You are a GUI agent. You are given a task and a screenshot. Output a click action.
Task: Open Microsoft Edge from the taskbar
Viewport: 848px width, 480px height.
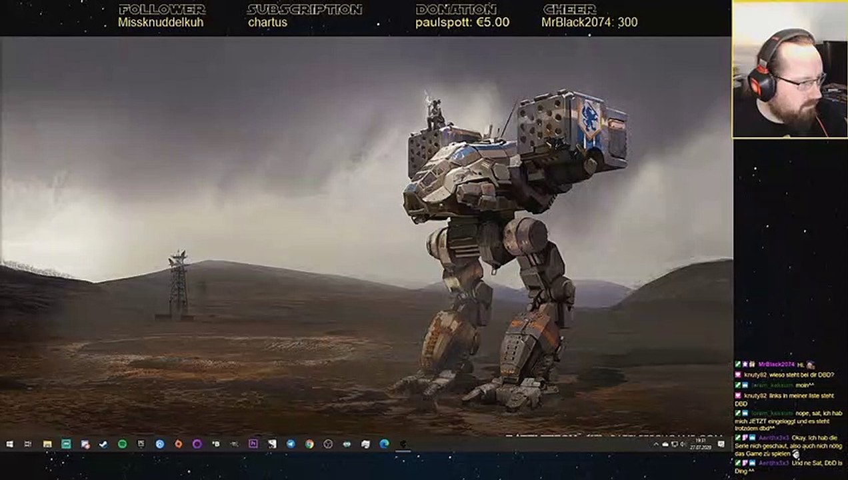(384, 444)
